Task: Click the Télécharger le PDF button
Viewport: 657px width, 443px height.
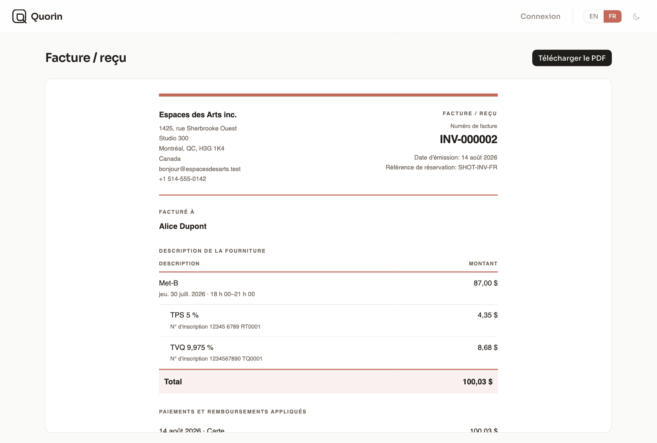Action: 572,58
